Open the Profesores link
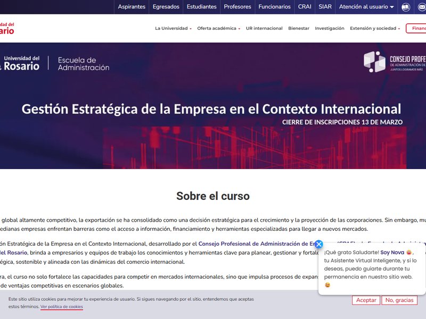The width and height of the screenshot is (426, 319). [x=237, y=7]
